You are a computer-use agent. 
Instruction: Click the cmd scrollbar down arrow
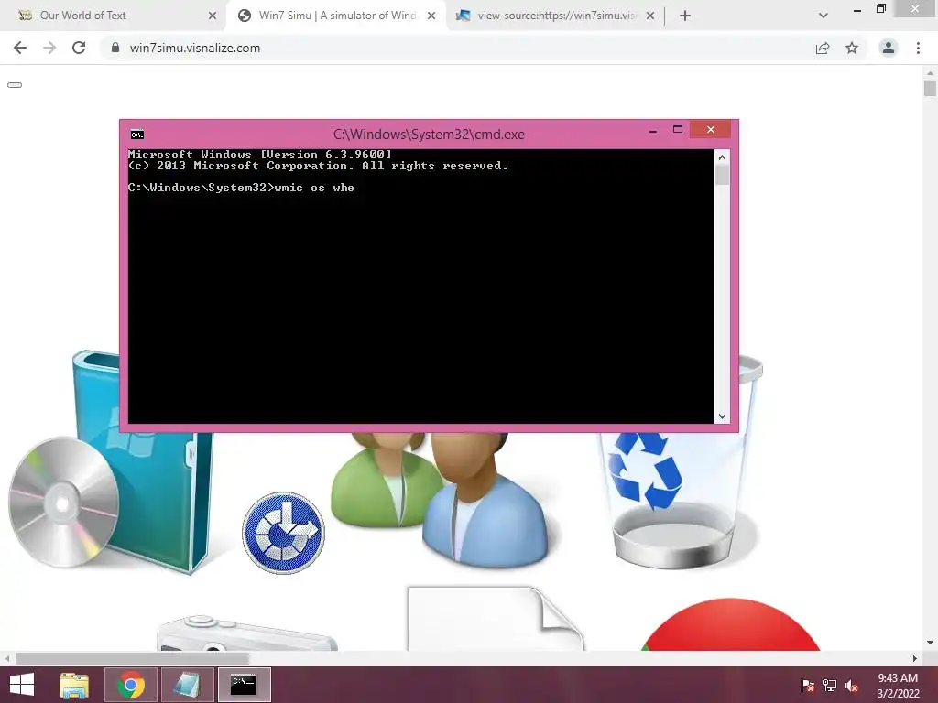(722, 416)
